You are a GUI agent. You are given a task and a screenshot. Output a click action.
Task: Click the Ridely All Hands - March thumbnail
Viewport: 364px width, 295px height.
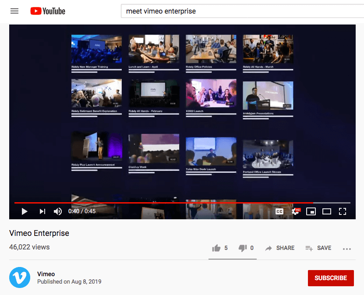[268, 49]
